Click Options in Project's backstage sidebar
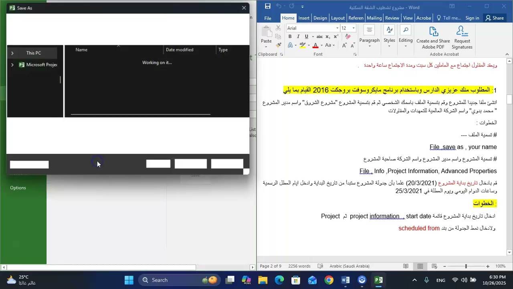 coord(18,188)
